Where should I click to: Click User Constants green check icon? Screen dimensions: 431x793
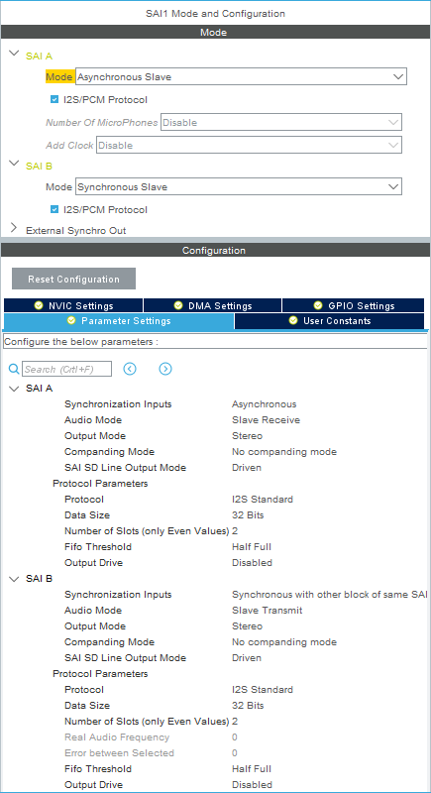click(x=293, y=320)
